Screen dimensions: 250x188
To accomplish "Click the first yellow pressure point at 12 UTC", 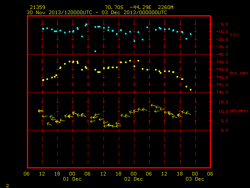I will [43, 80].
